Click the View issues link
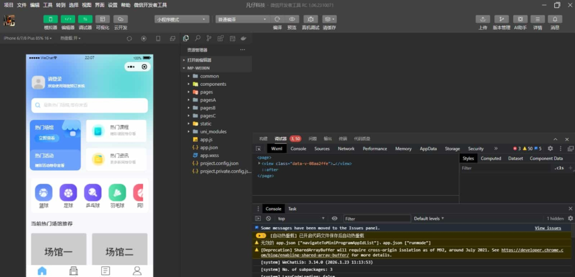 pos(547,228)
